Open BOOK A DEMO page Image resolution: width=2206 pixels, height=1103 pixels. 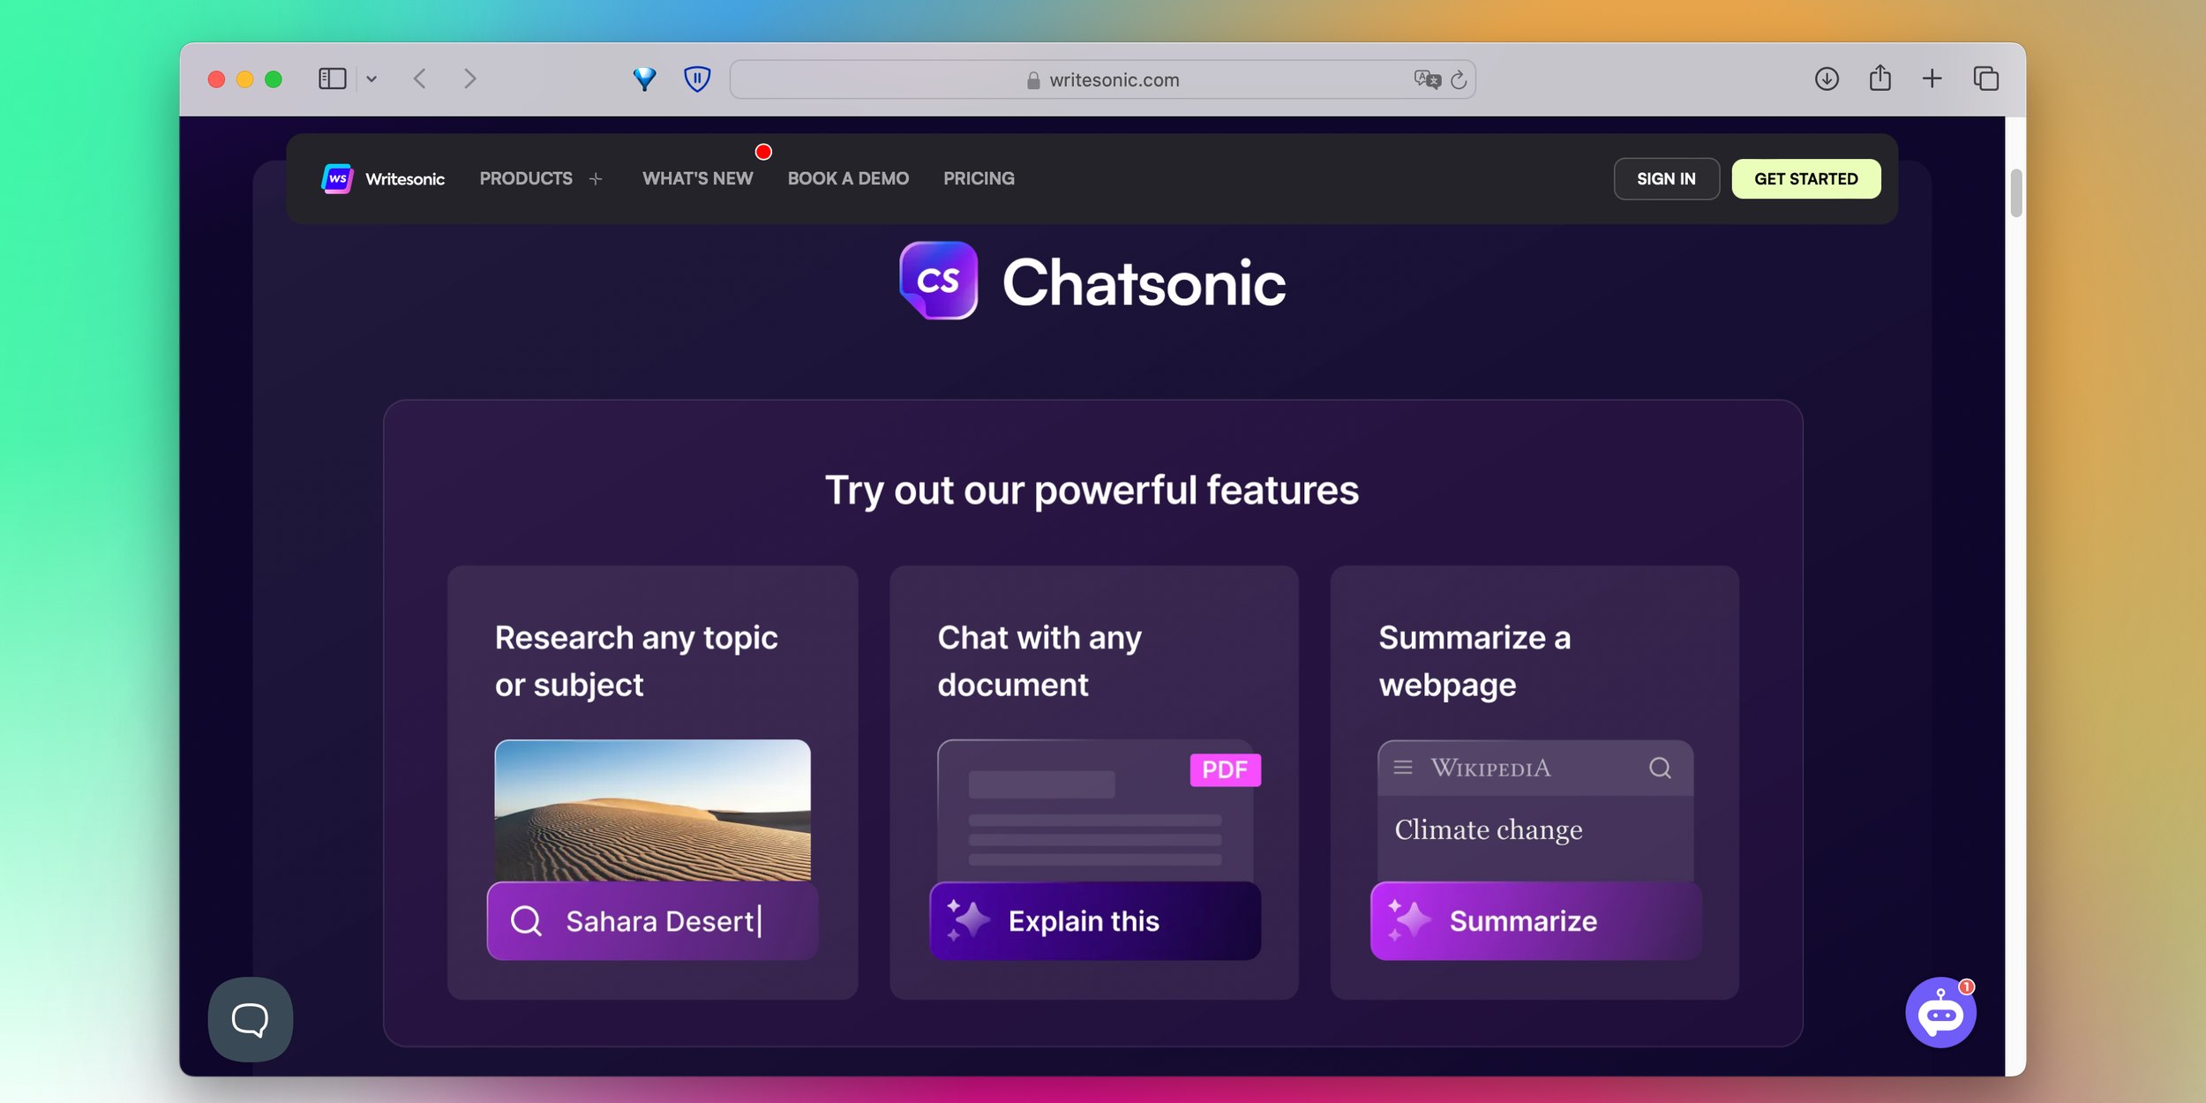point(848,178)
